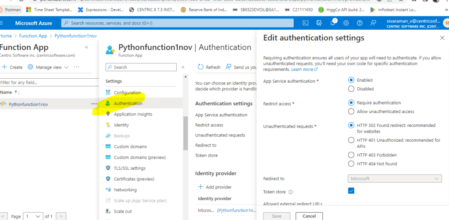Screen dimensions: 449x220
Task: Go to Home breadcrumb
Action: coord(6,36)
